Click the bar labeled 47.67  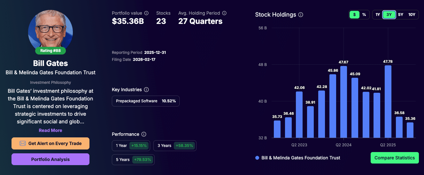coord(343,102)
